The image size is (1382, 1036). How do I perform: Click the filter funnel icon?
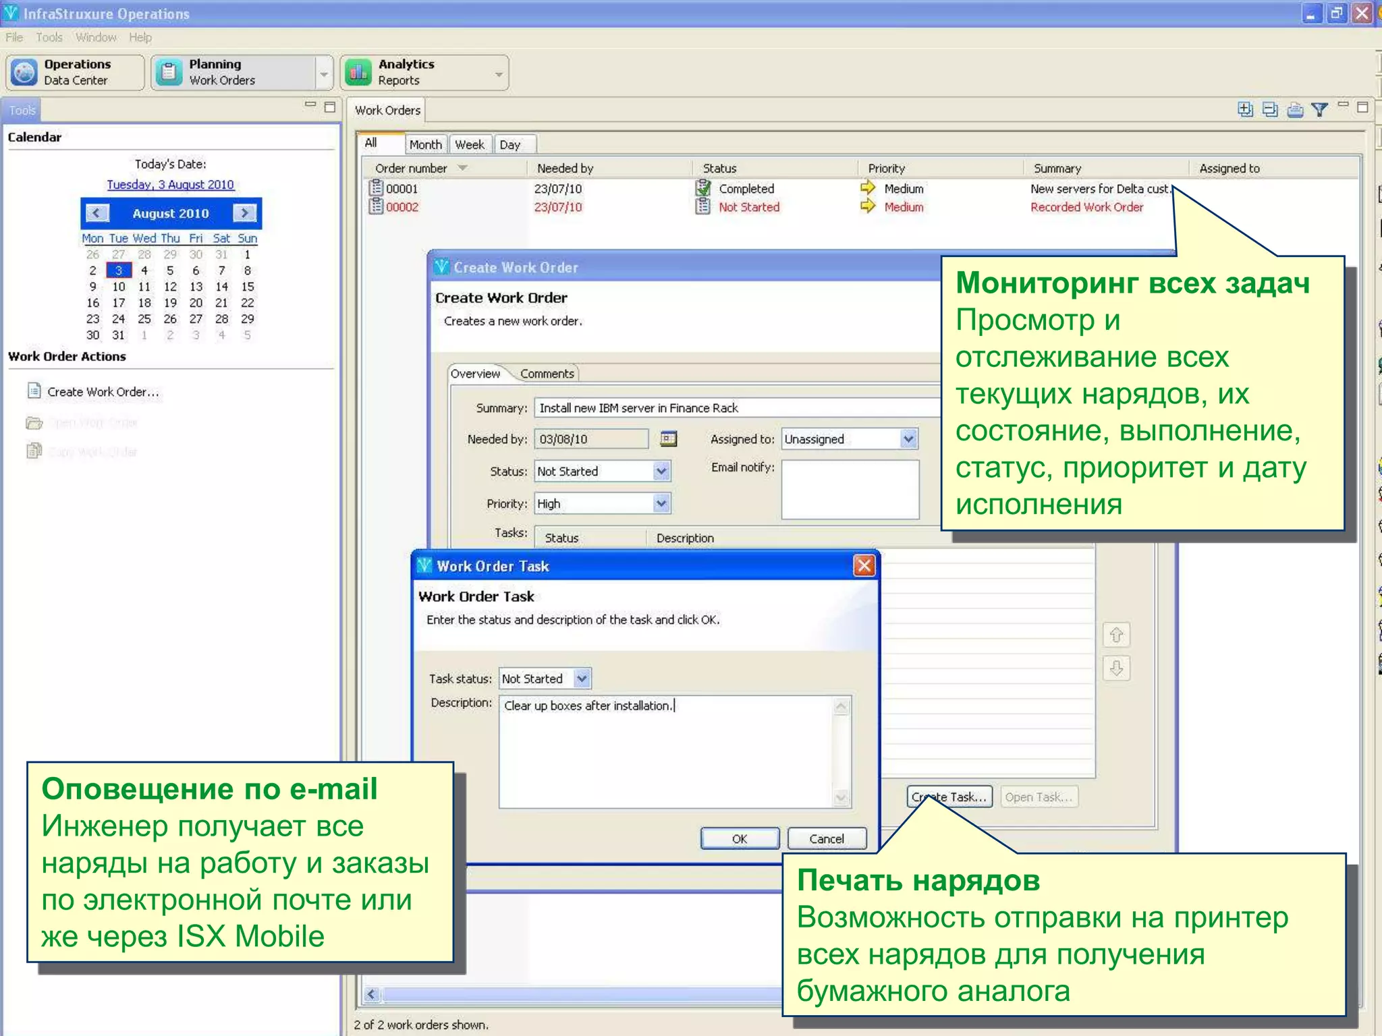click(x=1320, y=109)
